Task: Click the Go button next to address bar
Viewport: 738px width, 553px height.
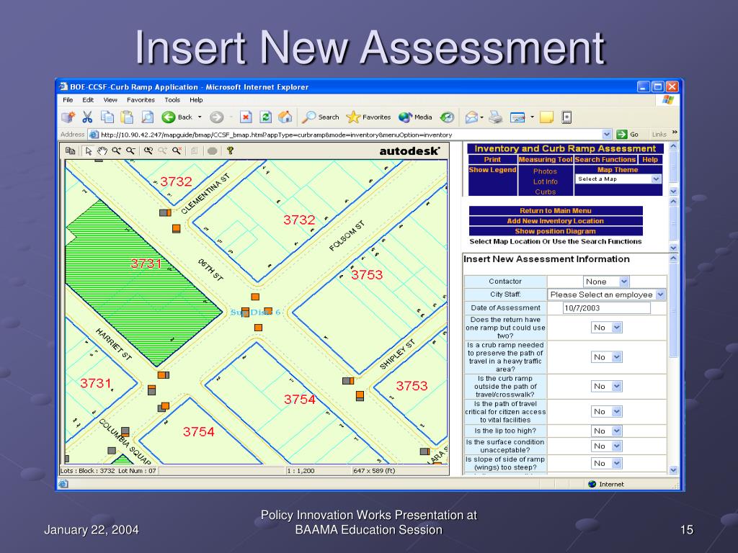Action: [x=628, y=135]
